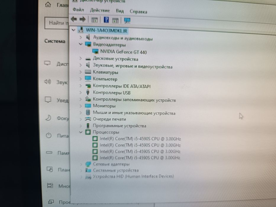This screenshot has height=207, width=276.
Task: Select the Мониторы row
Action: [104, 106]
